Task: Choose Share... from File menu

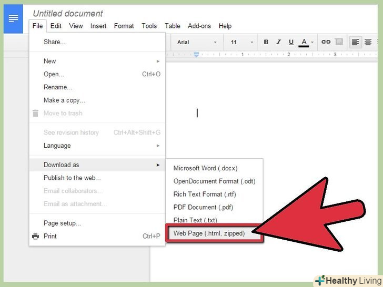Action: click(97, 42)
